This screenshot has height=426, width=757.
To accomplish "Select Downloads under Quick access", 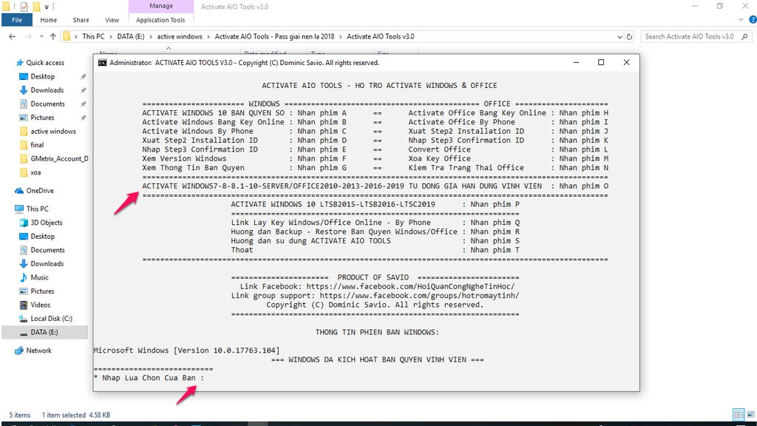I will point(47,89).
